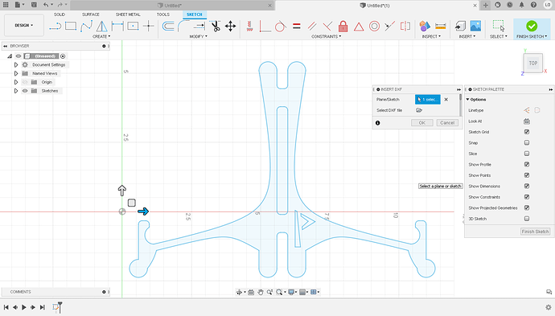The width and height of the screenshot is (555, 316).
Task: Select the Rectangle sketch tool
Action: tap(71, 26)
